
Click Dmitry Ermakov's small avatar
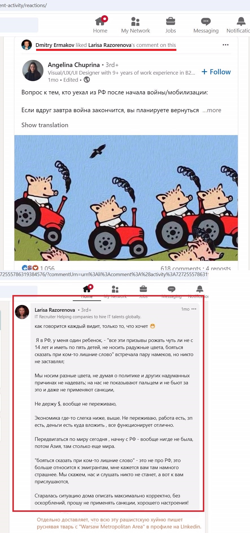tap(27, 45)
